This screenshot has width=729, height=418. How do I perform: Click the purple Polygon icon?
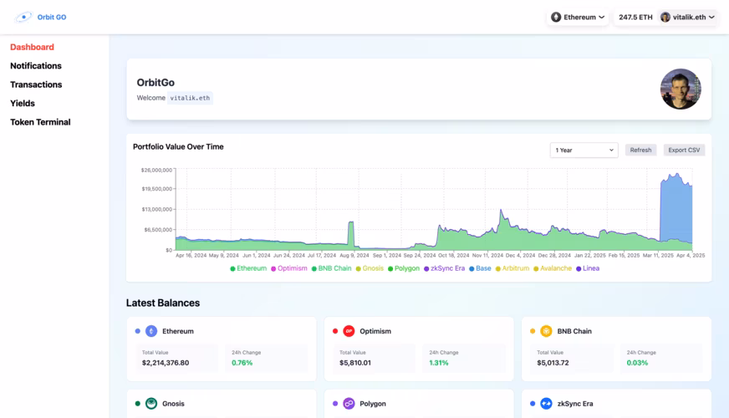point(349,404)
